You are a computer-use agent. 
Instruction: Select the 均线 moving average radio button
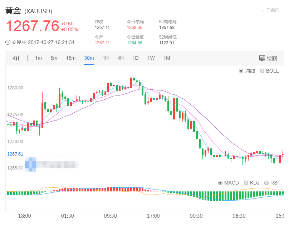pyautogui.click(x=243, y=71)
